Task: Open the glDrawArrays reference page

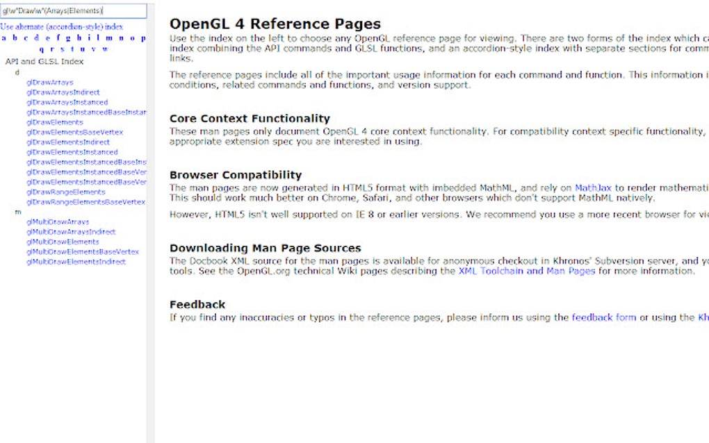Action: [50, 82]
